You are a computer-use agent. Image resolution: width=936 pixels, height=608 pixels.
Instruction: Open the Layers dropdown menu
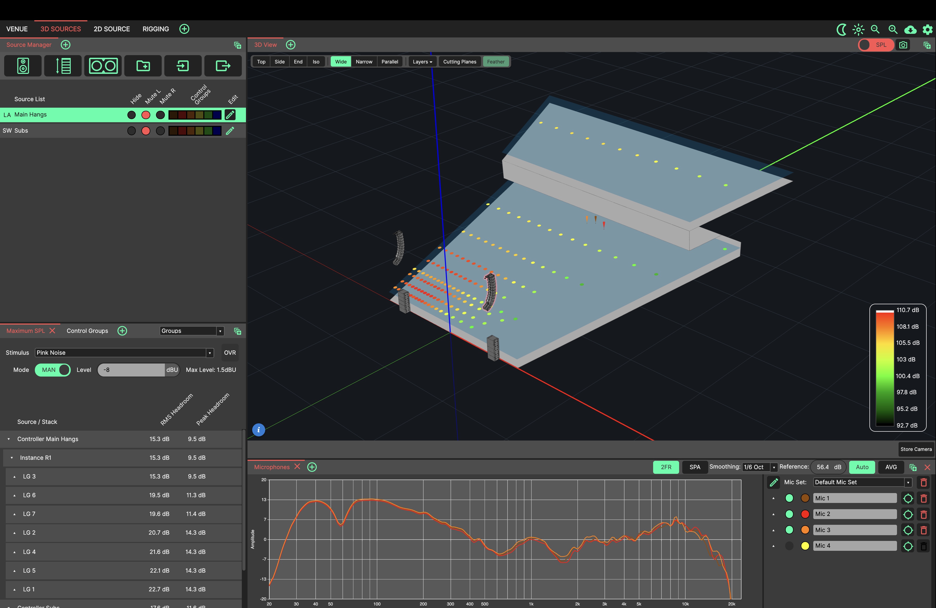tap(422, 62)
